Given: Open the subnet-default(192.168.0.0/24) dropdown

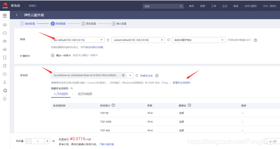Looking at the screenshot, I should coord(138,40).
